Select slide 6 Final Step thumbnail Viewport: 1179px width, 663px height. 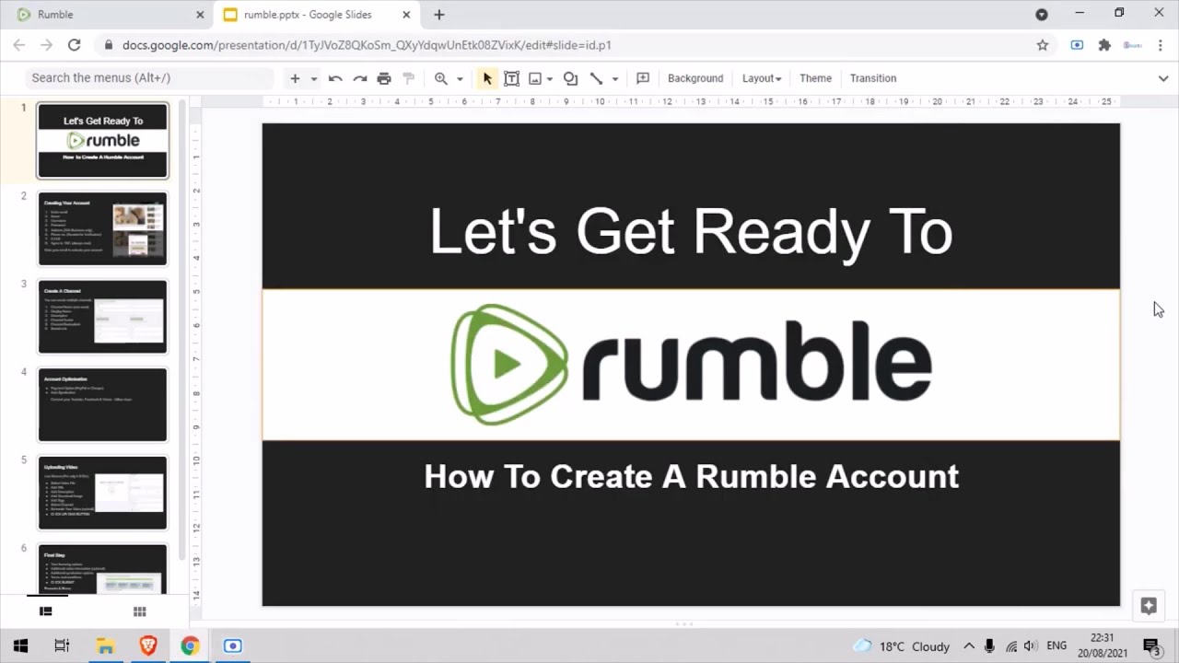102,569
